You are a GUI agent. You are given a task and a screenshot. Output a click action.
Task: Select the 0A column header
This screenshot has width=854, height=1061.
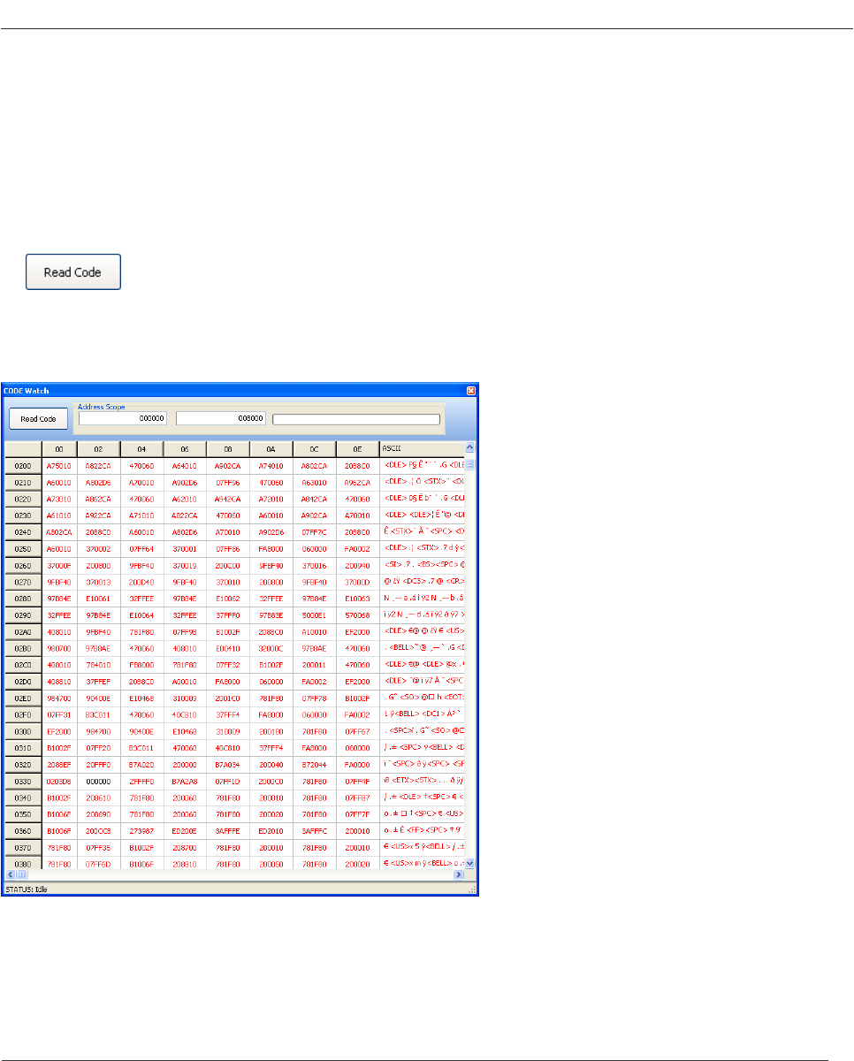[x=271, y=448]
